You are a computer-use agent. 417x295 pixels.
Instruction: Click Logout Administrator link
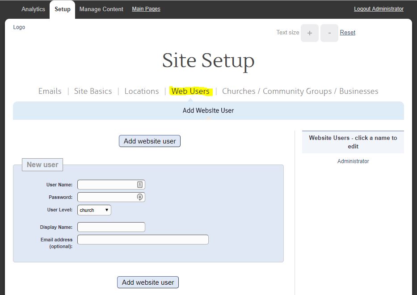coord(379,9)
